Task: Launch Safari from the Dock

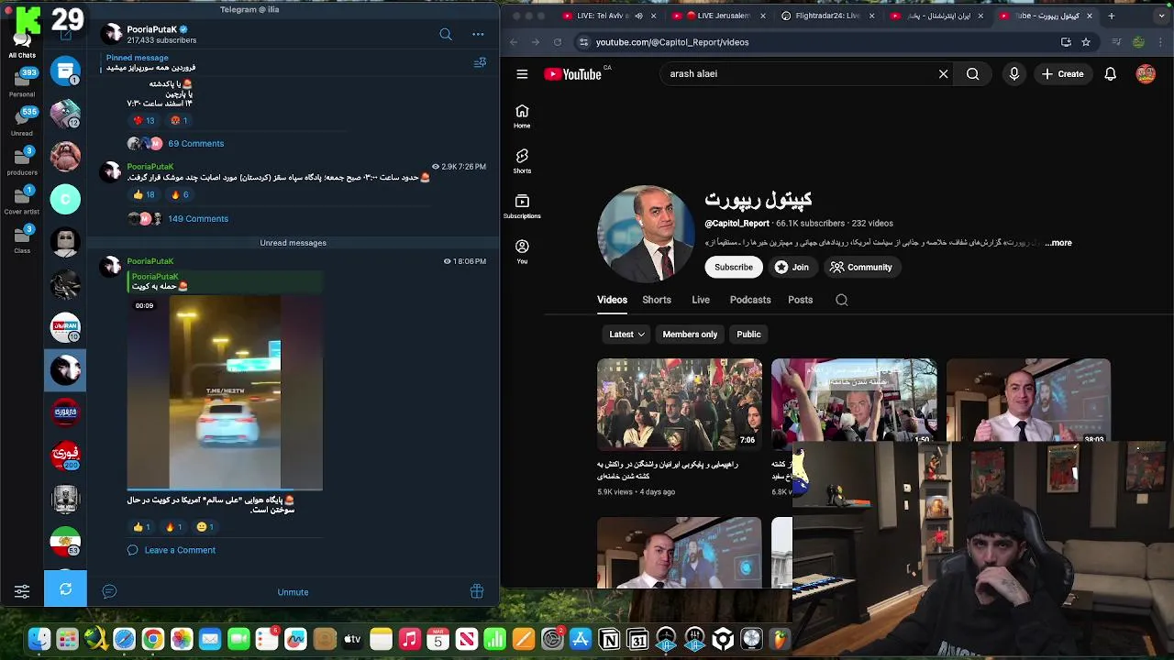Action: click(124, 639)
